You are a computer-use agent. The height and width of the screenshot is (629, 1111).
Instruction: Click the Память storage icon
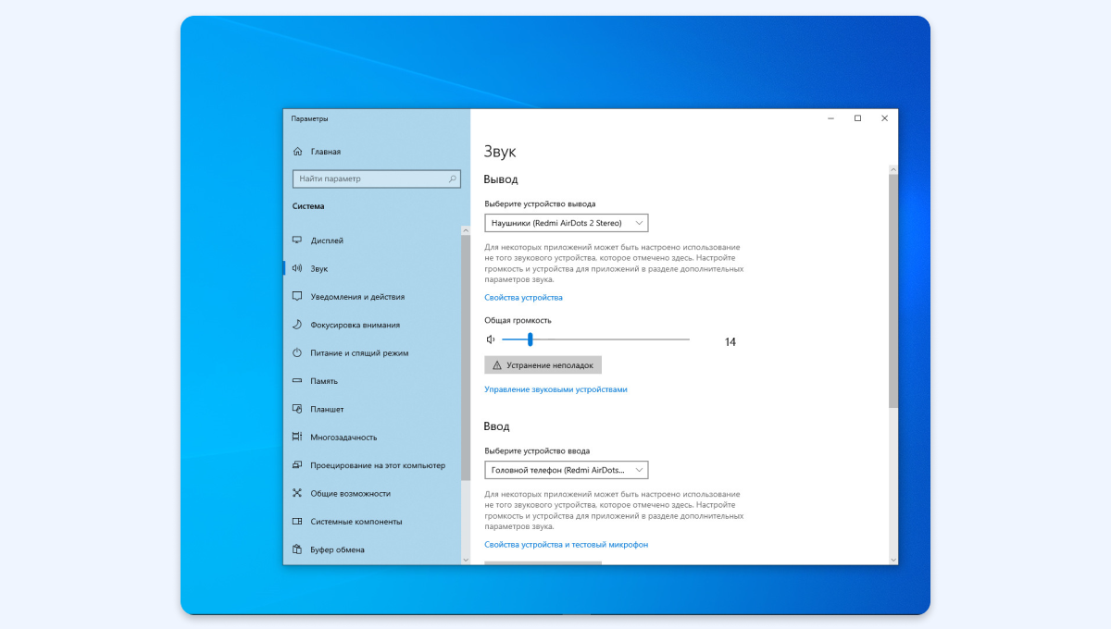[297, 381]
